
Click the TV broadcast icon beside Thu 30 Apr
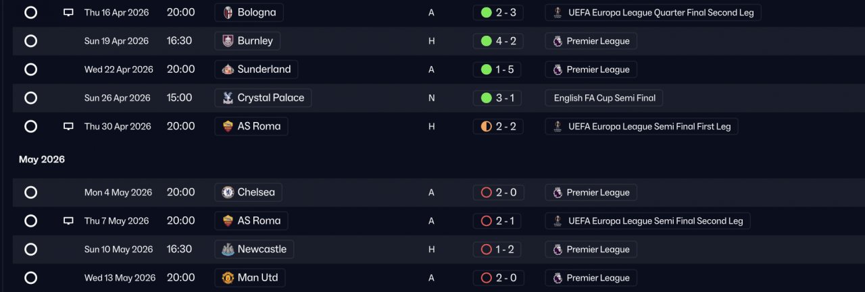[x=68, y=127]
